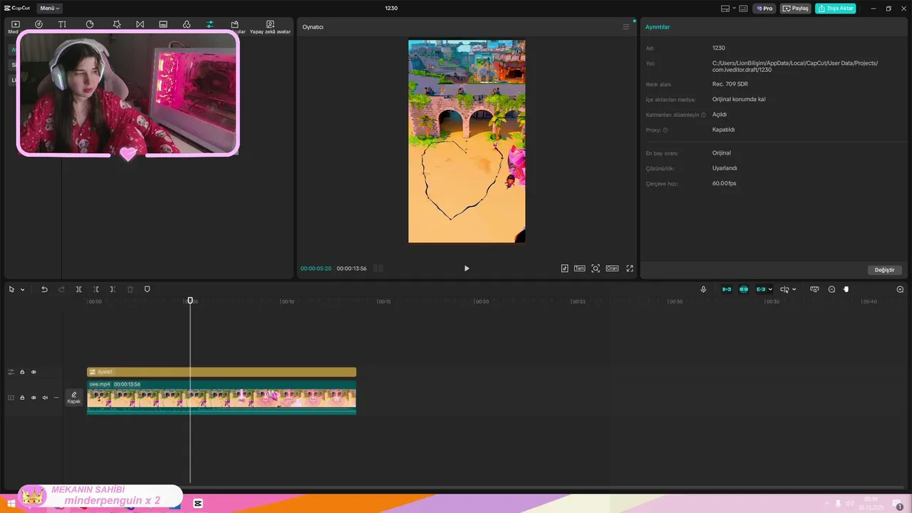Screen dimensions: 912x513
Task: Toggle linkage in timeline toolbar
Action: (x=761, y=289)
